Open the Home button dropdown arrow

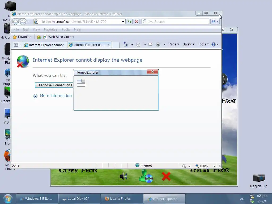tap(132, 45)
